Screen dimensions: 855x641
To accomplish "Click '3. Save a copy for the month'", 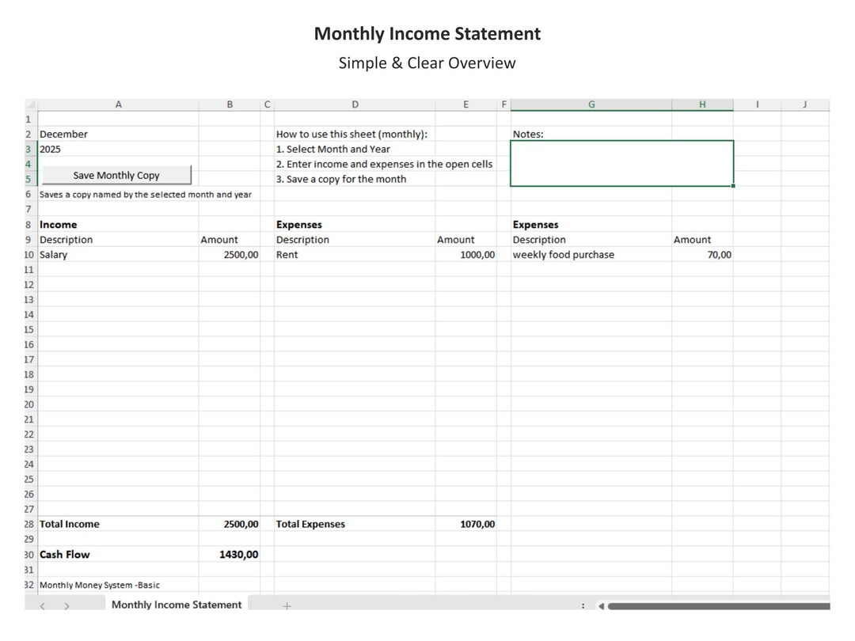I will coord(355,180).
